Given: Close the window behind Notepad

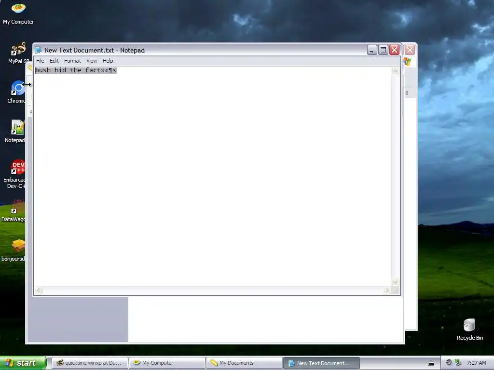Looking at the screenshot, I should pos(410,50).
